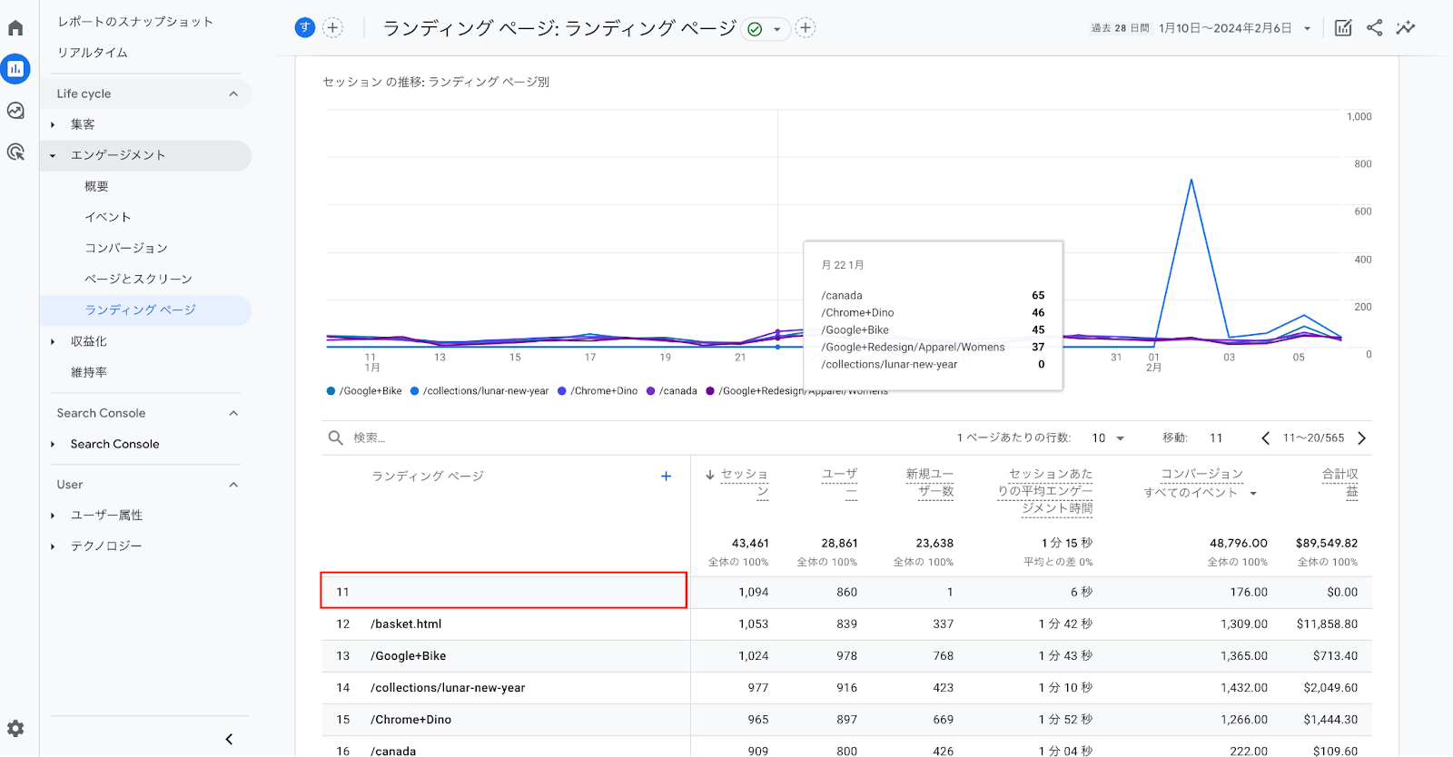Open the Reports icon in left rail
This screenshot has height=757, width=1453.
pos(15,69)
